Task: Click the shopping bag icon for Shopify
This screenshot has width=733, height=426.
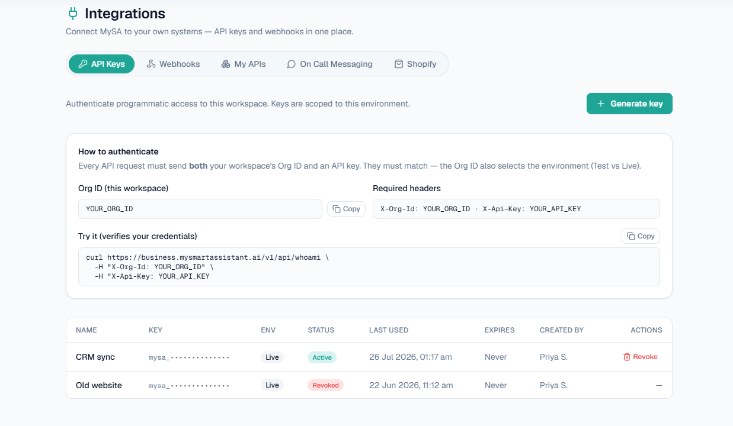Action: pyautogui.click(x=399, y=64)
